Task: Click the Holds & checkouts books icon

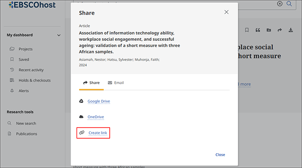Action: pos(12,80)
